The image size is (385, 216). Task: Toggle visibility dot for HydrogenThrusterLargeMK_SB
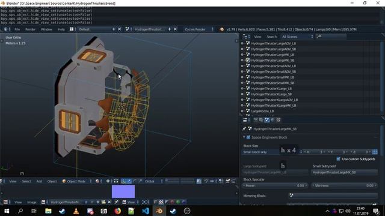pos(242,60)
